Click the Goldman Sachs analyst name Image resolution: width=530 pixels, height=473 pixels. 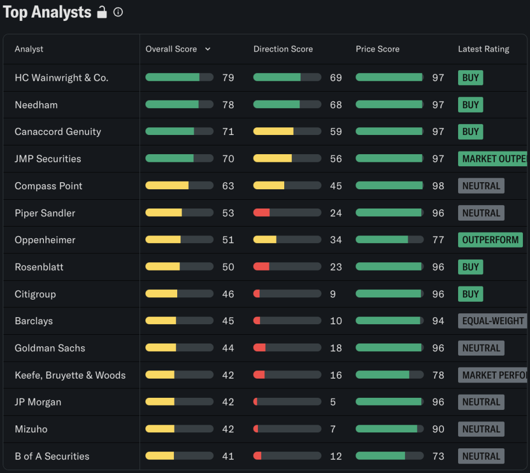[50, 348]
